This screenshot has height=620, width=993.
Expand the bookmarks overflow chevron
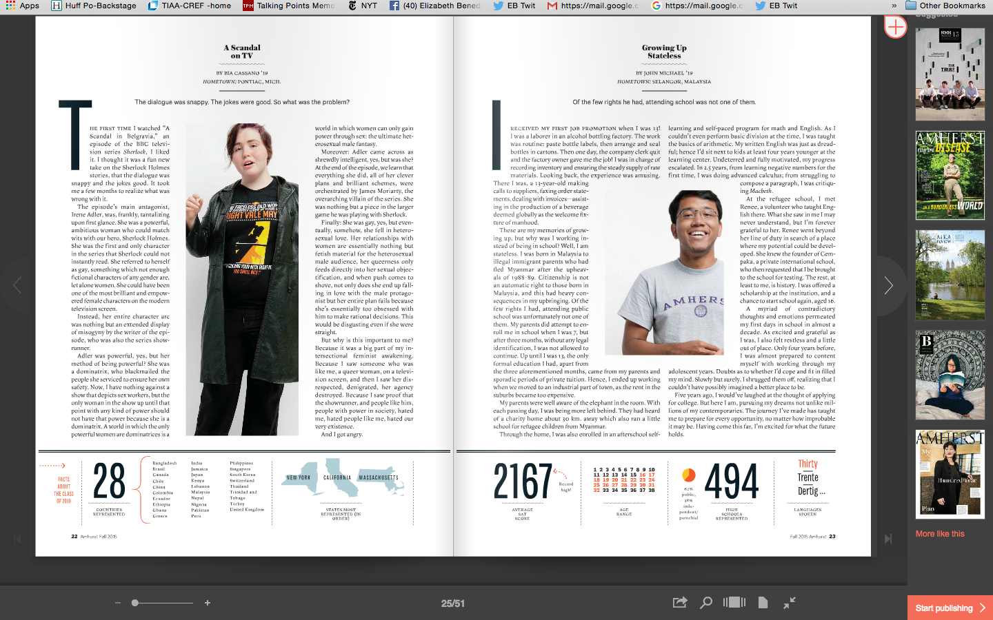pyautogui.click(x=894, y=6)
